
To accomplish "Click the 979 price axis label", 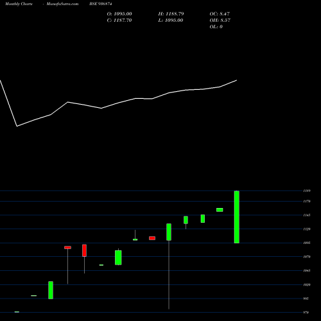I will [x=306, y=313].
